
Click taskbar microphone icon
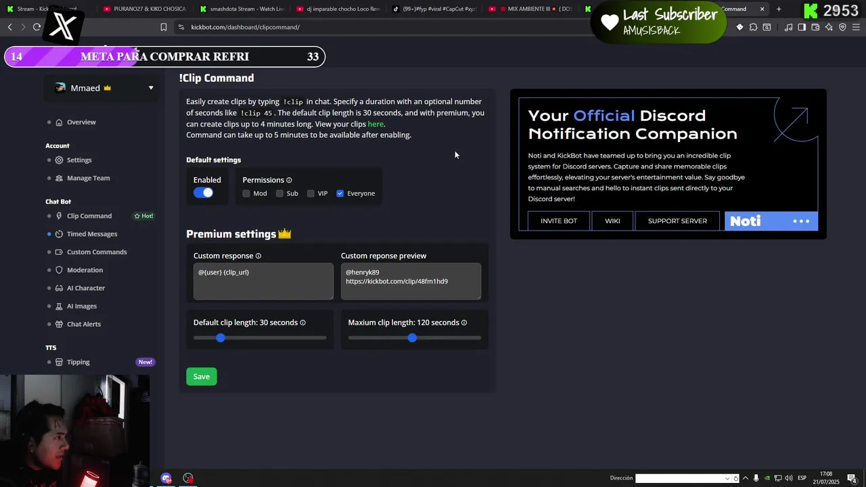[756, 478]
